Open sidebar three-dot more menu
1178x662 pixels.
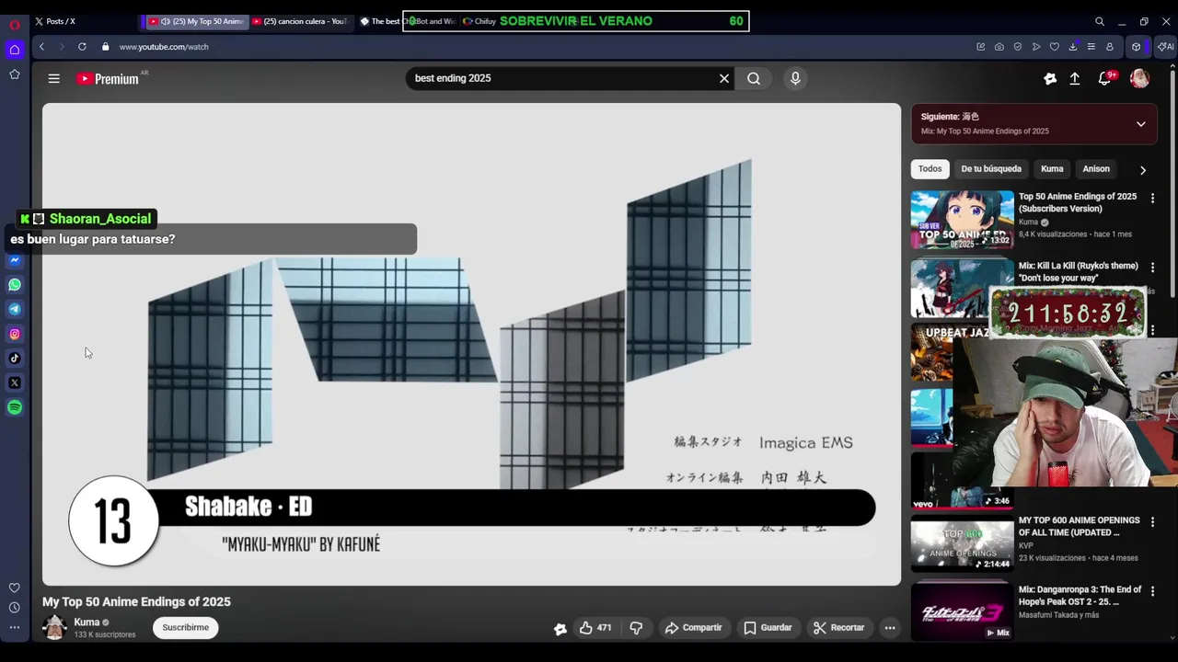(15, 627)
